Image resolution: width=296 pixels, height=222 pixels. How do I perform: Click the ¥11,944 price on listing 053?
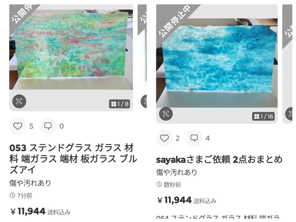point(28,211)
